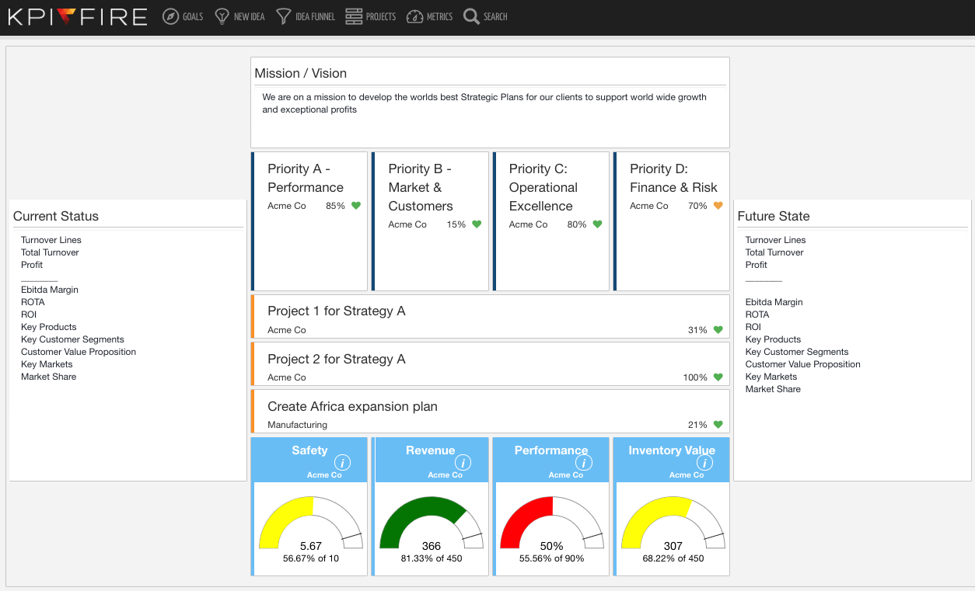The width and height of the screenshot is (975, 591).
Task: Click info icon on Safety metric
Action: click(x=342, y=463)
